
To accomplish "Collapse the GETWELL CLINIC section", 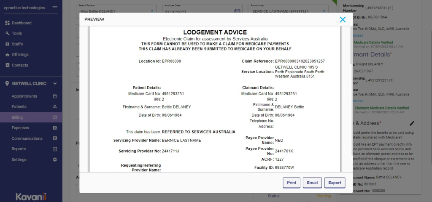I will click(x=55, y=83).
